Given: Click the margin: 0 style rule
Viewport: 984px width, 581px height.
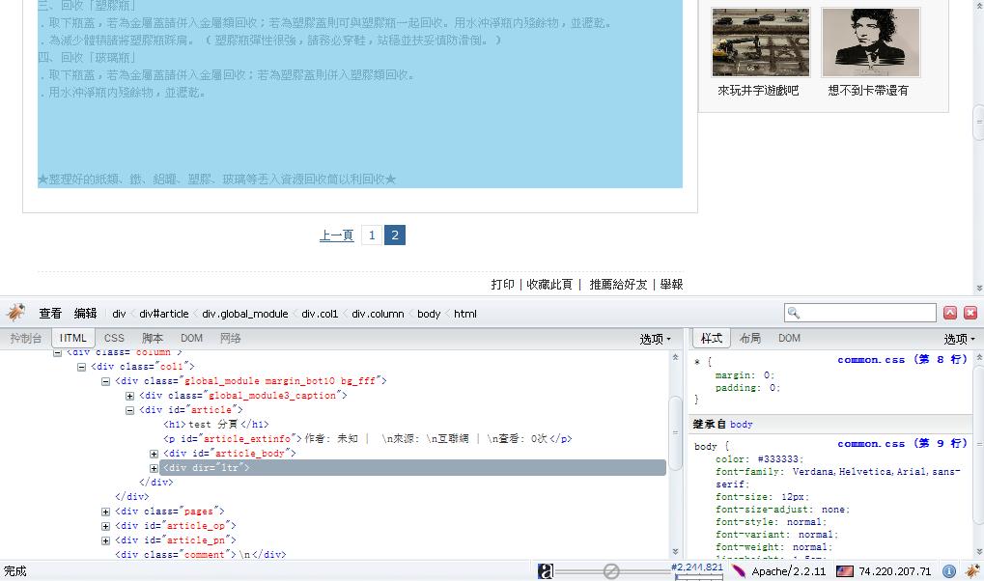Looking at the screenshot, I should (x=745, y=375).
